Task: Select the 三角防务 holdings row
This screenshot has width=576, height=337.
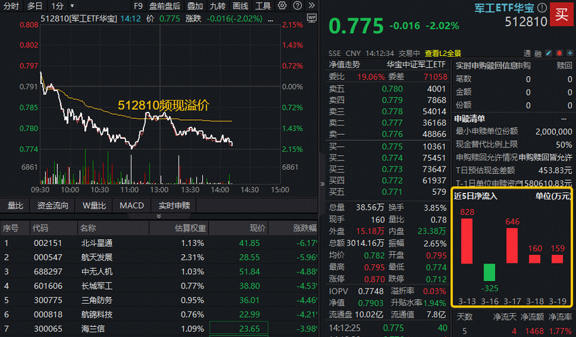Action: (x=159, y=300)
